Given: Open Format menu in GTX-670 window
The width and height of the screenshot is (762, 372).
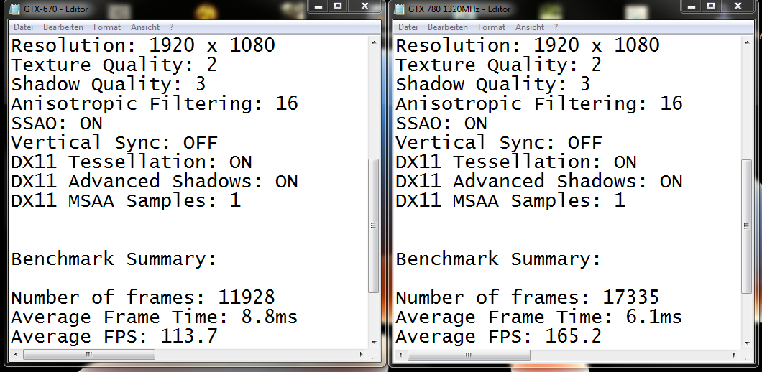Looking at the screenshot, I should click(x=107, y=28).
